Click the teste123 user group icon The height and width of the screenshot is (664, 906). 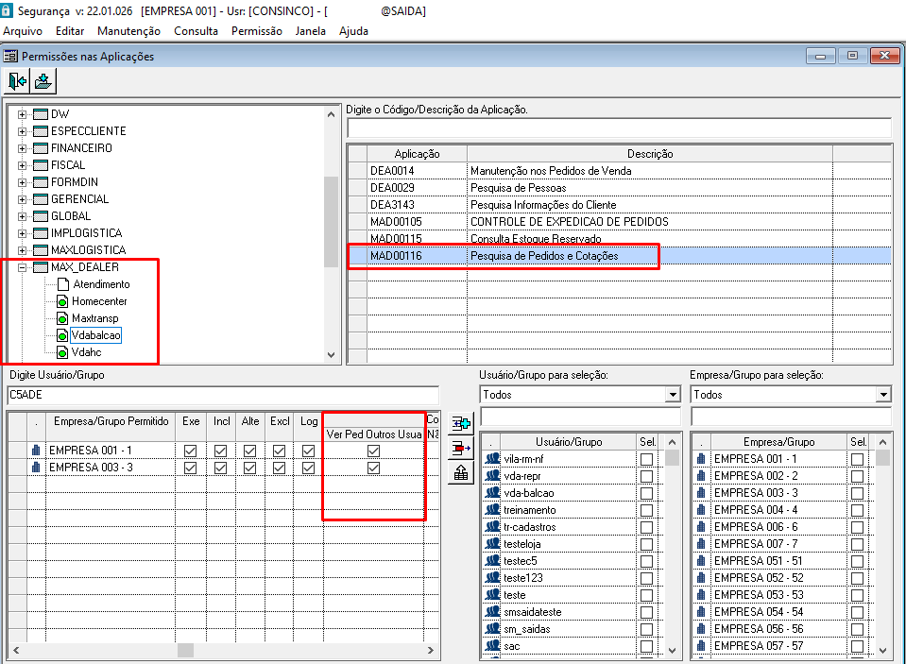pyautogui.click(x=492, y=578)
